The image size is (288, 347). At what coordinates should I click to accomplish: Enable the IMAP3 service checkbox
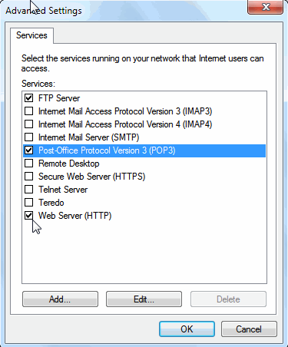[x=28, y=111]
